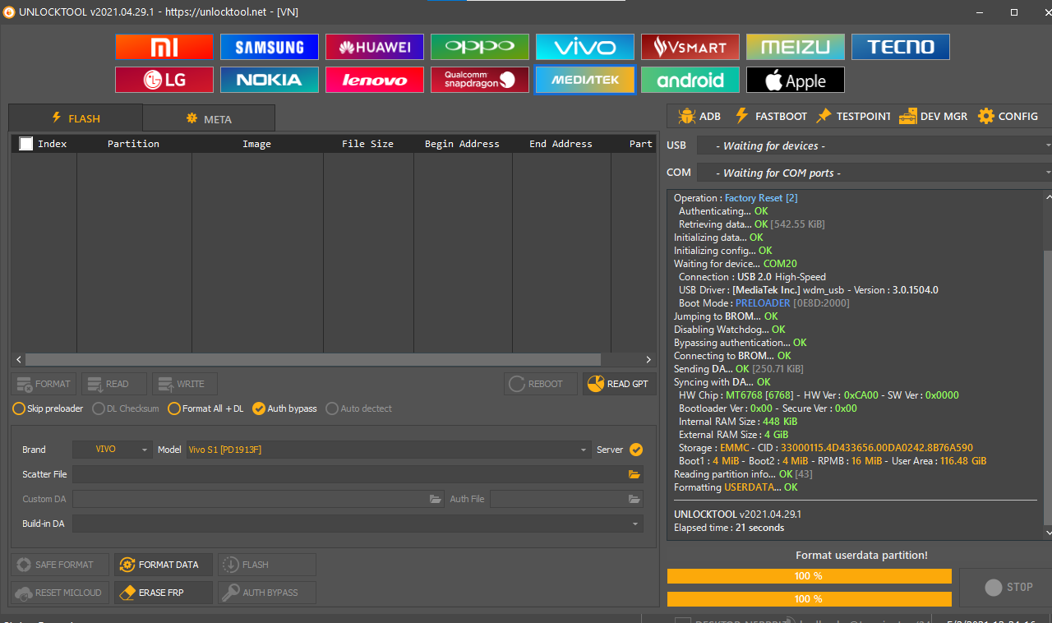The width and height of the screenshot is (1052, 623).
Task: Select the Xiaomi MI brand logo
Action: (x=164, y=47)
